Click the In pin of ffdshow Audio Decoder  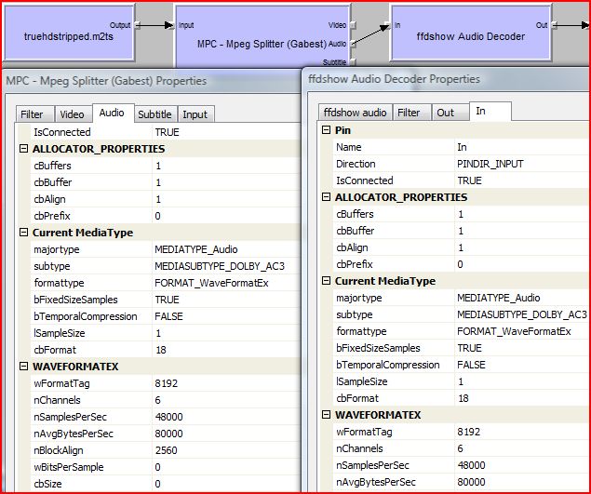(x=387, y=25)
